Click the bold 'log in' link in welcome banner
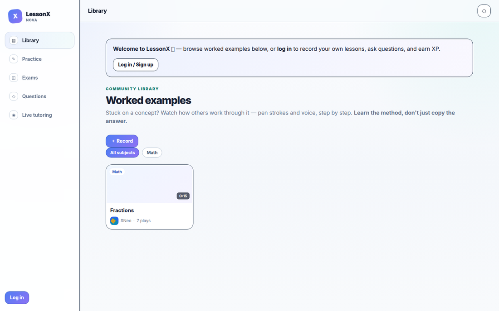The image size is (499, 311). 284,49
